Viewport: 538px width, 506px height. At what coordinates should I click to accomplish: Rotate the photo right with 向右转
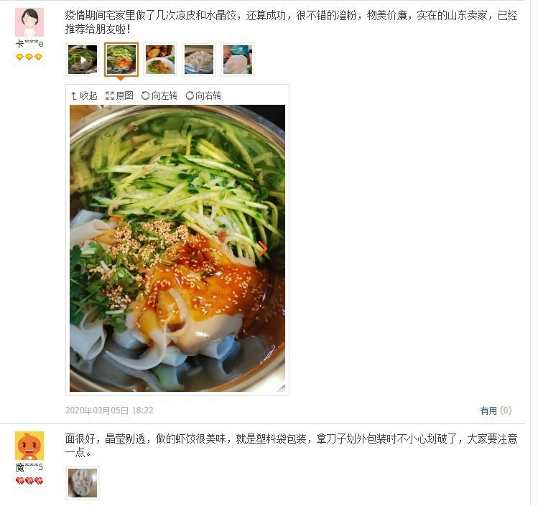(x=203, y=95)
